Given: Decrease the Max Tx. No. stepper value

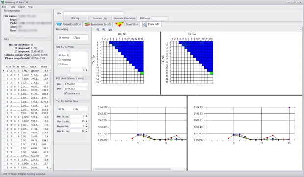Looking at the screenshot, I should click(87, 122).
